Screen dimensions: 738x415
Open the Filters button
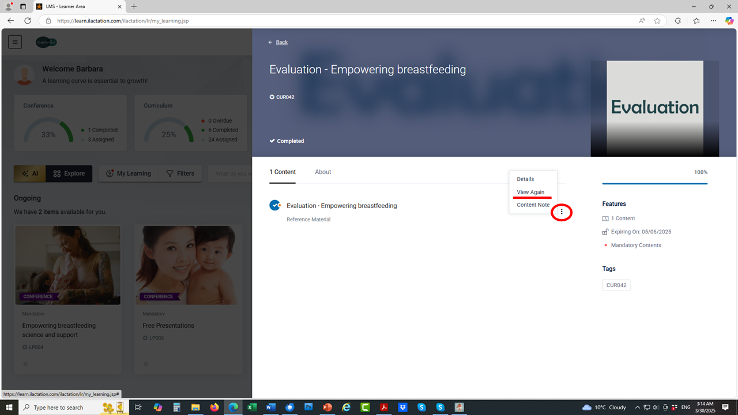(180, 173)
